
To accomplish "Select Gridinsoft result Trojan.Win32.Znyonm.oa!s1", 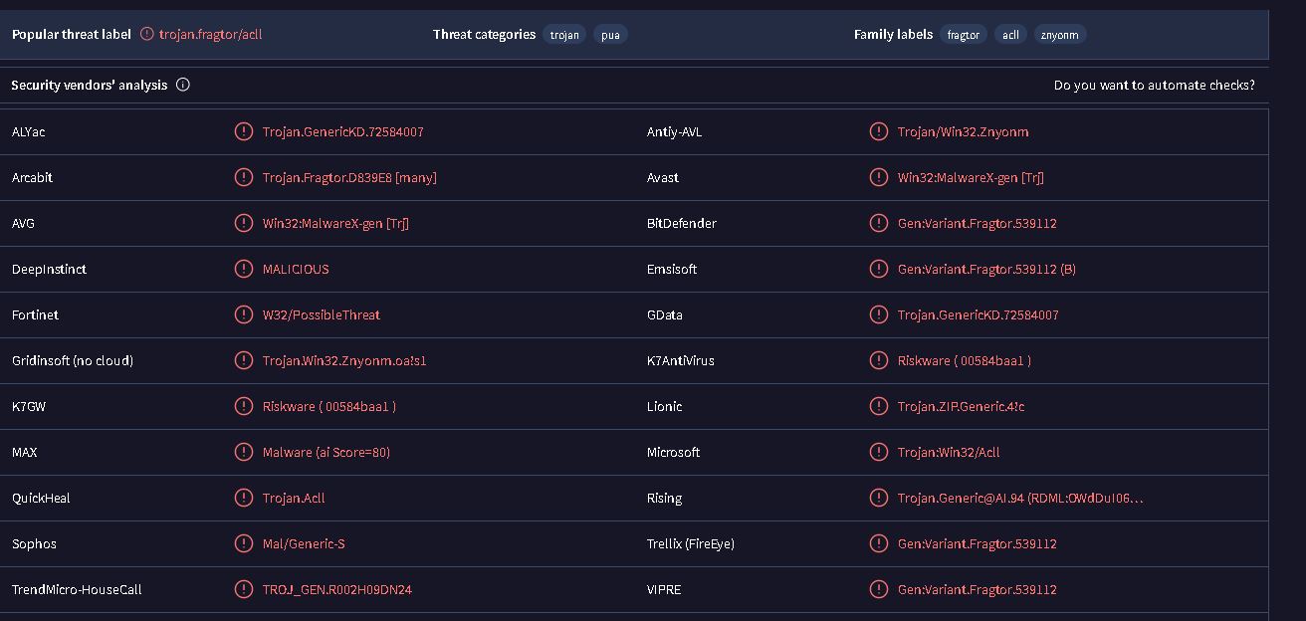I will point(344,360).
